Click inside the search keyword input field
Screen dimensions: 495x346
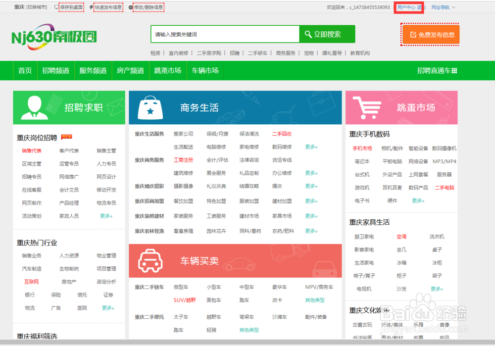[x=223, y=34]
